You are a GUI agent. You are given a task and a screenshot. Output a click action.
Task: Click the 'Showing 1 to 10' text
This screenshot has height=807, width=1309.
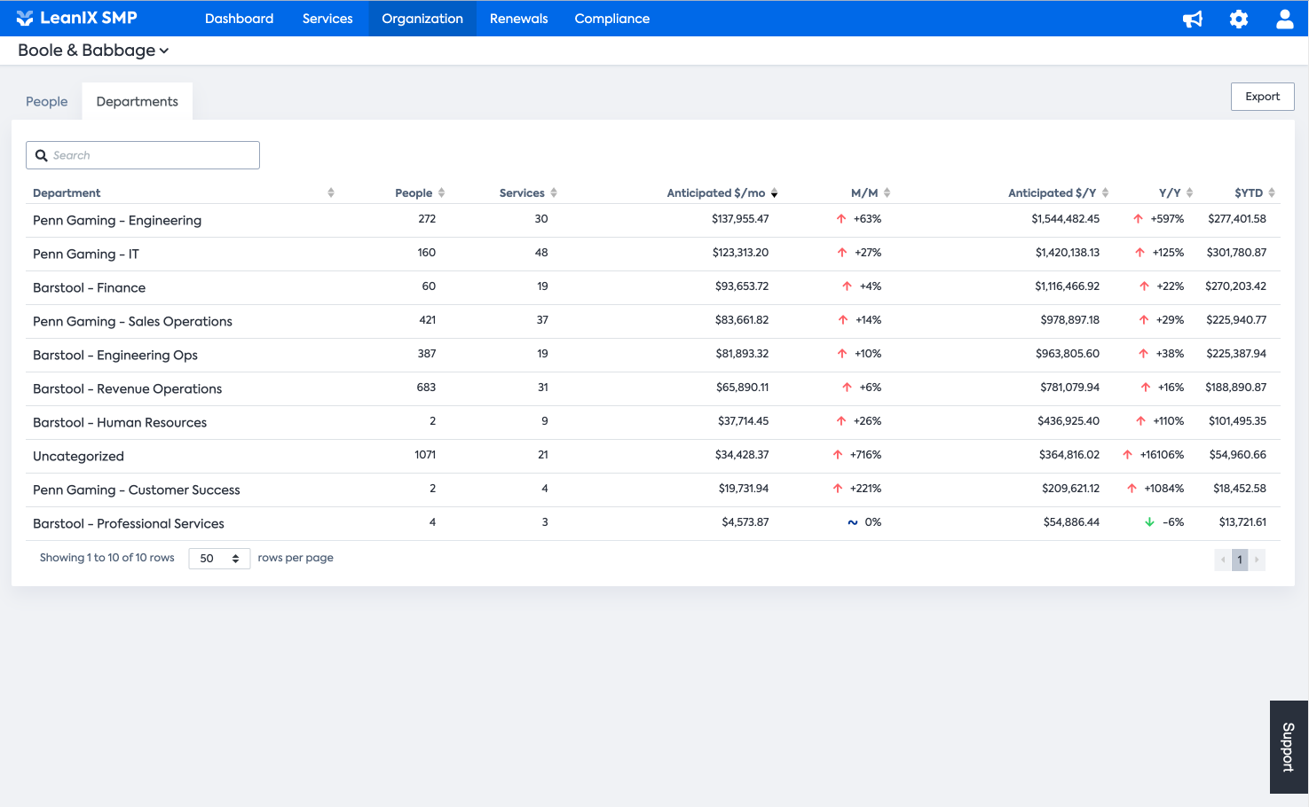click(x=107, y=558)
